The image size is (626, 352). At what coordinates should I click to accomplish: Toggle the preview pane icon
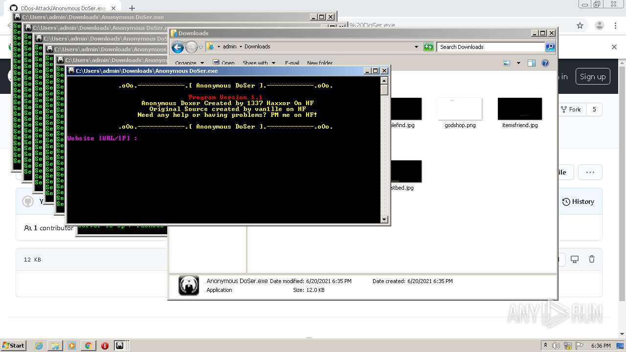point(532,63)
